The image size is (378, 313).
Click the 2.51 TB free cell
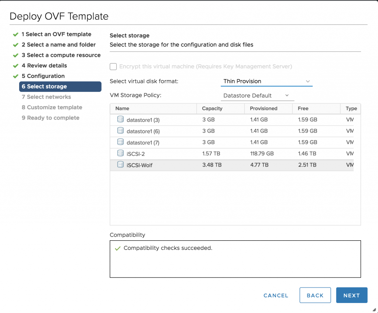307,165
